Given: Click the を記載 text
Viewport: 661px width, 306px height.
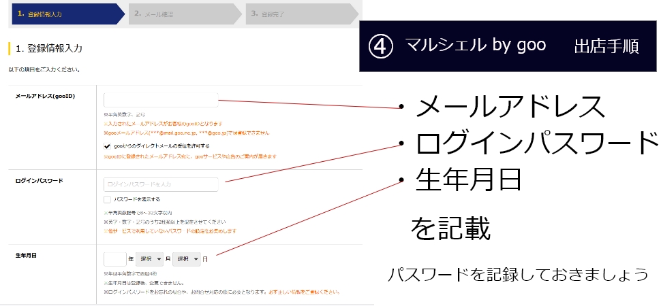Looking at the screenshot, I should [450, 228].
